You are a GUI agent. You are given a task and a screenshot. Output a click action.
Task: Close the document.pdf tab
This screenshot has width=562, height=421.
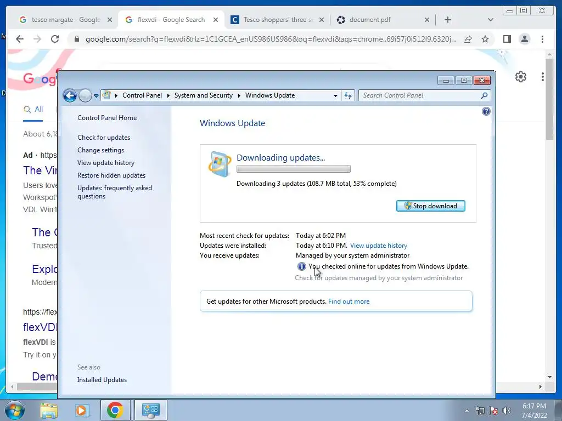click(426, 20)
